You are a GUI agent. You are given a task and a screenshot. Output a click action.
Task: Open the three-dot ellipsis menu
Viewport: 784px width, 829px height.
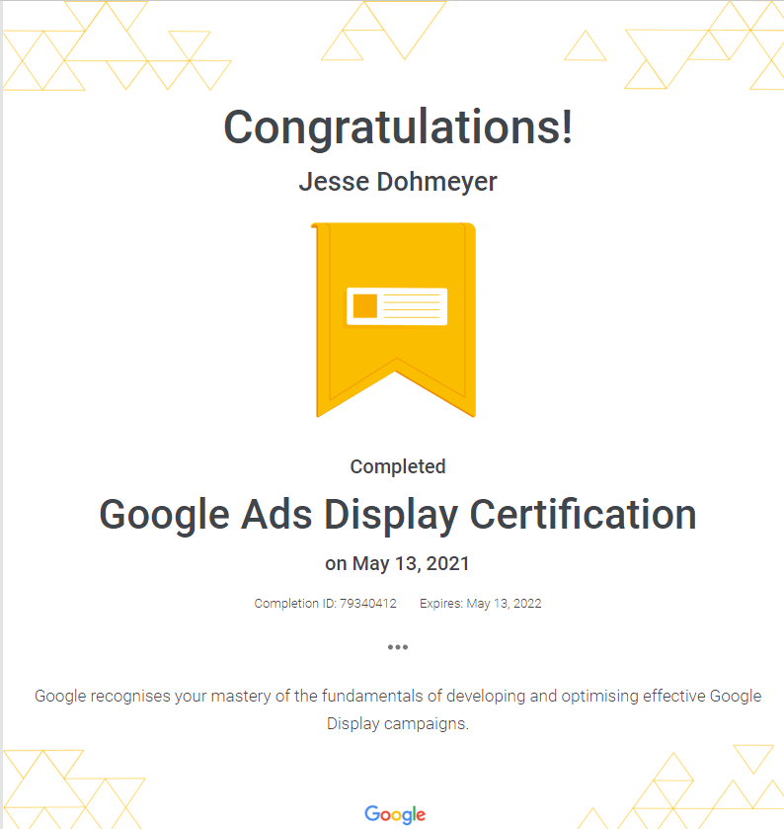[397, 647]
